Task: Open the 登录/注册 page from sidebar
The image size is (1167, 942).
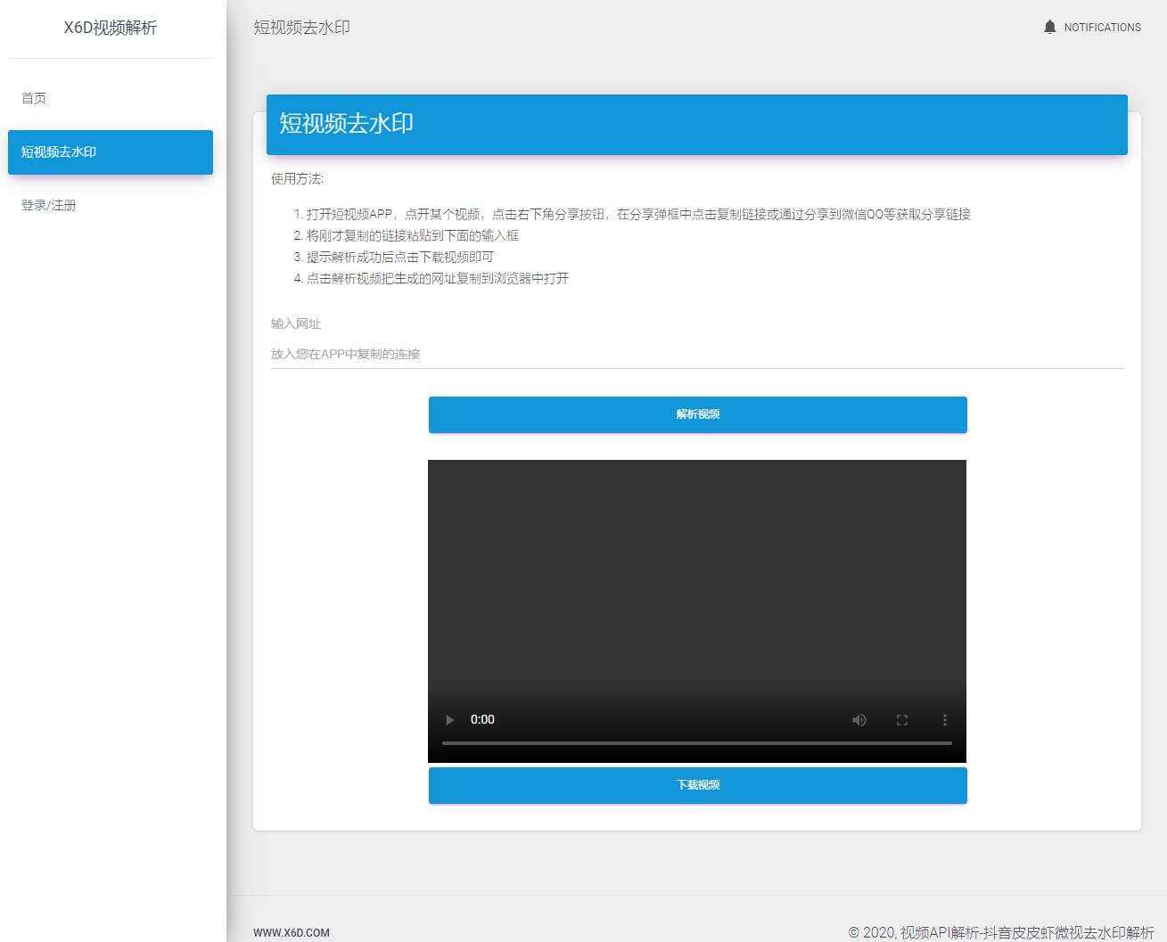Action: click(x=49, y=205)
